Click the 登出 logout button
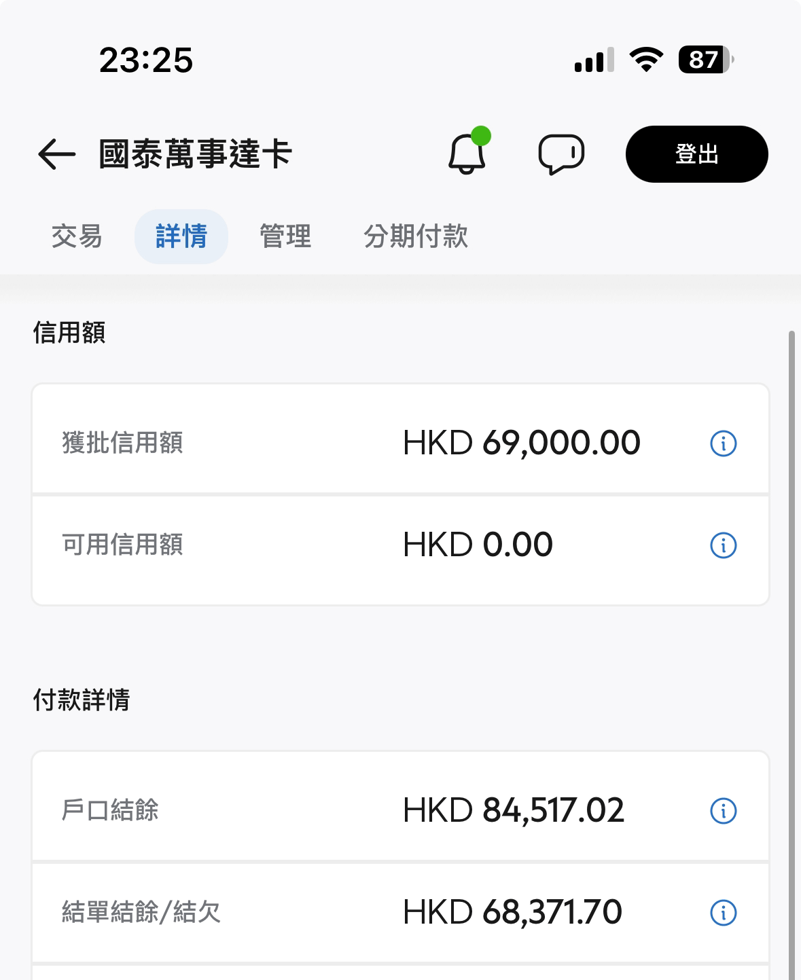This screenshot has width=801, height=980. point(697,154)
